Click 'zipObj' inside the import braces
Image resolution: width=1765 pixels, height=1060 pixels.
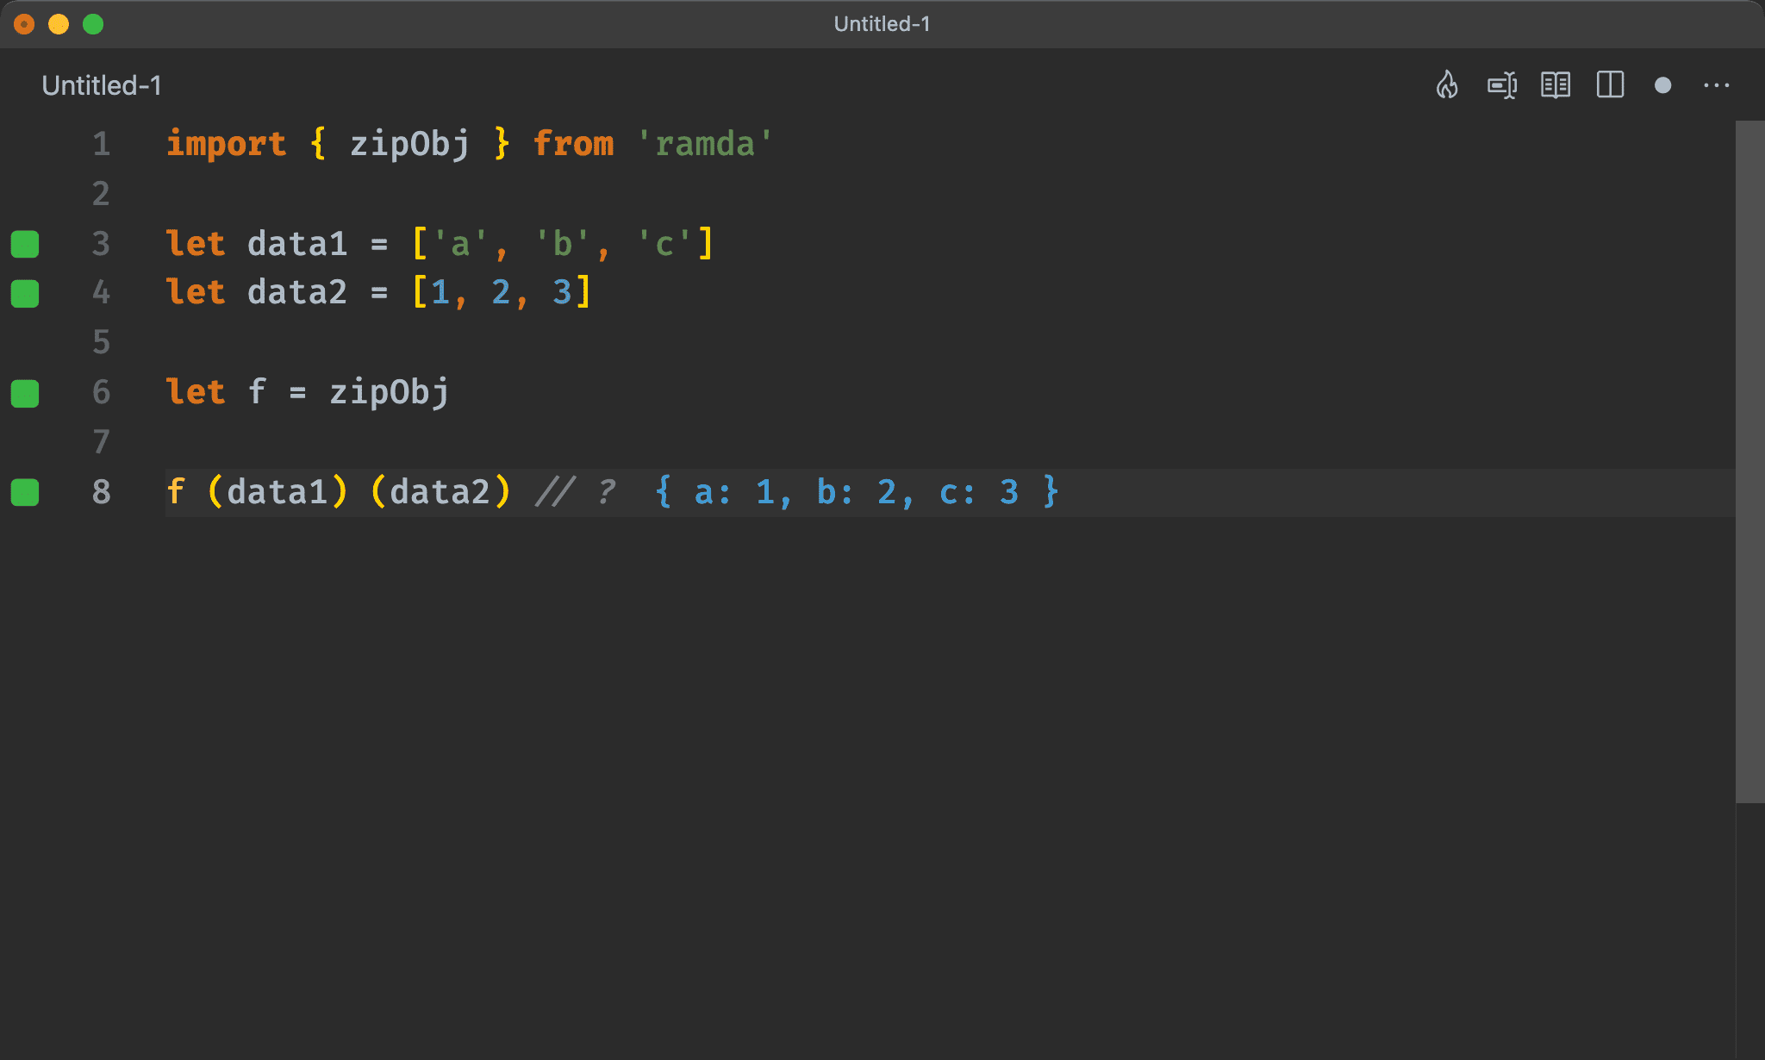tap(409, 144)
